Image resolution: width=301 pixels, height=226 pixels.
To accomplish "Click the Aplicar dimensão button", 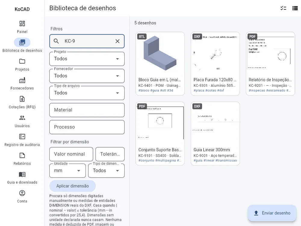I will pyautogui.click(x=73, y=186).
